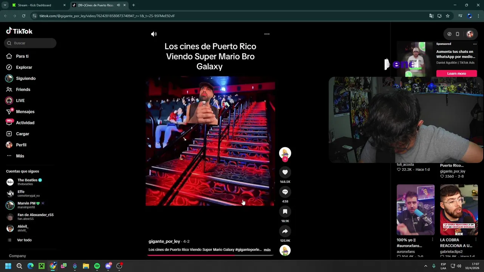This screenshot has height=272, width=484.
Task: Open a new browser tab
Action: click(133, 5)
